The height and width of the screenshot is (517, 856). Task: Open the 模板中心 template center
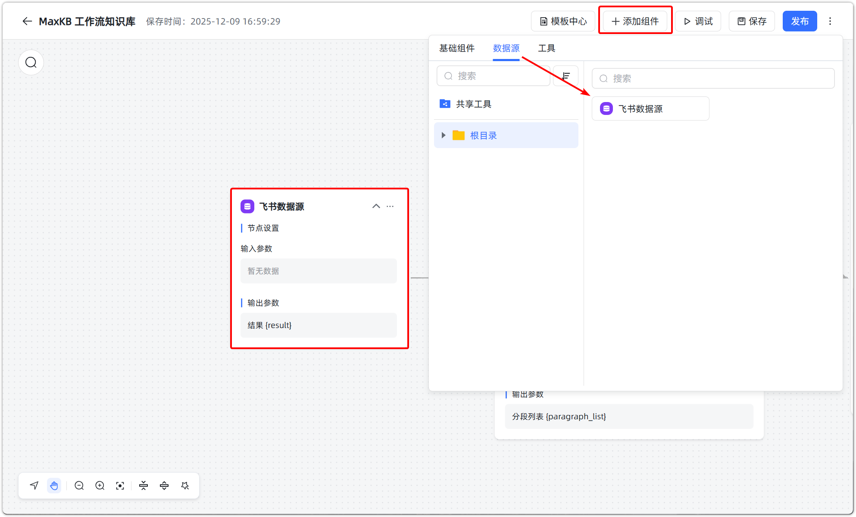click(563, 21)
